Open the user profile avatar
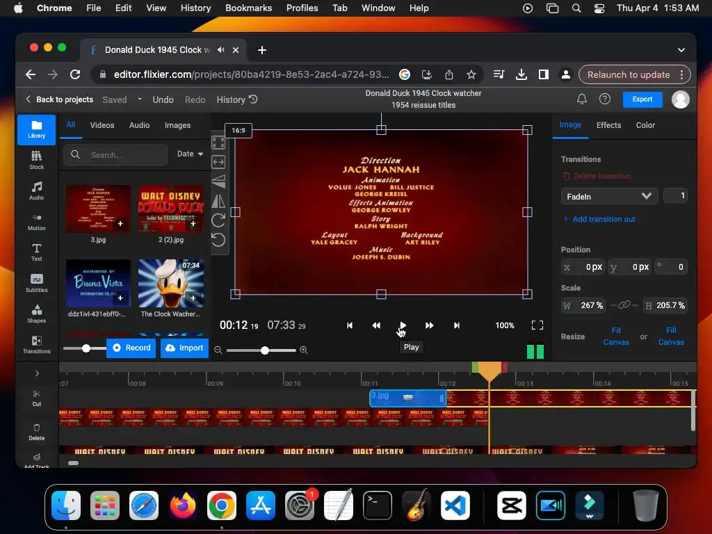Screen dimensions: 712x534 (x=680, y=99)
